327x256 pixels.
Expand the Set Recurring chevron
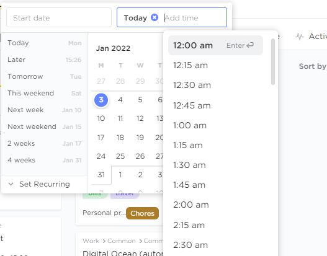point(11,184)
